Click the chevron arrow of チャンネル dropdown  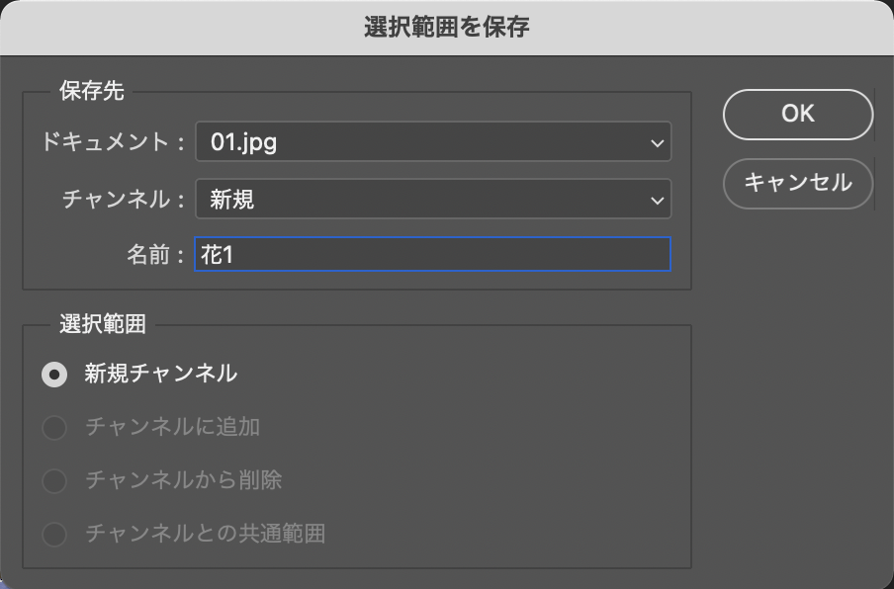click(x=657, y=201)
